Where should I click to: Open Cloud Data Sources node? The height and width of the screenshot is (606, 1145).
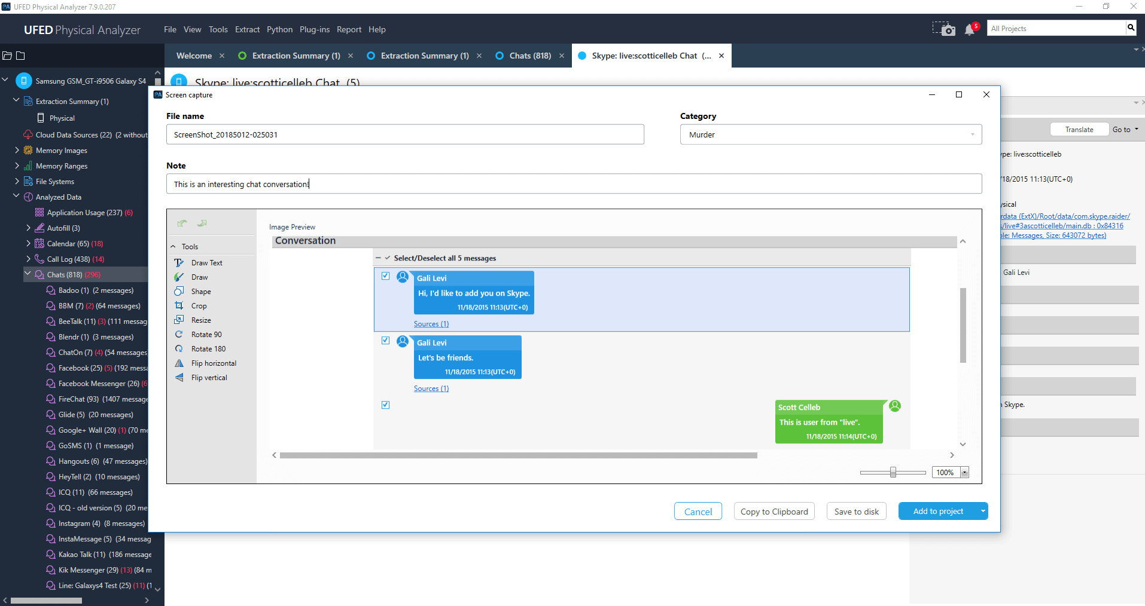[85, 135]
